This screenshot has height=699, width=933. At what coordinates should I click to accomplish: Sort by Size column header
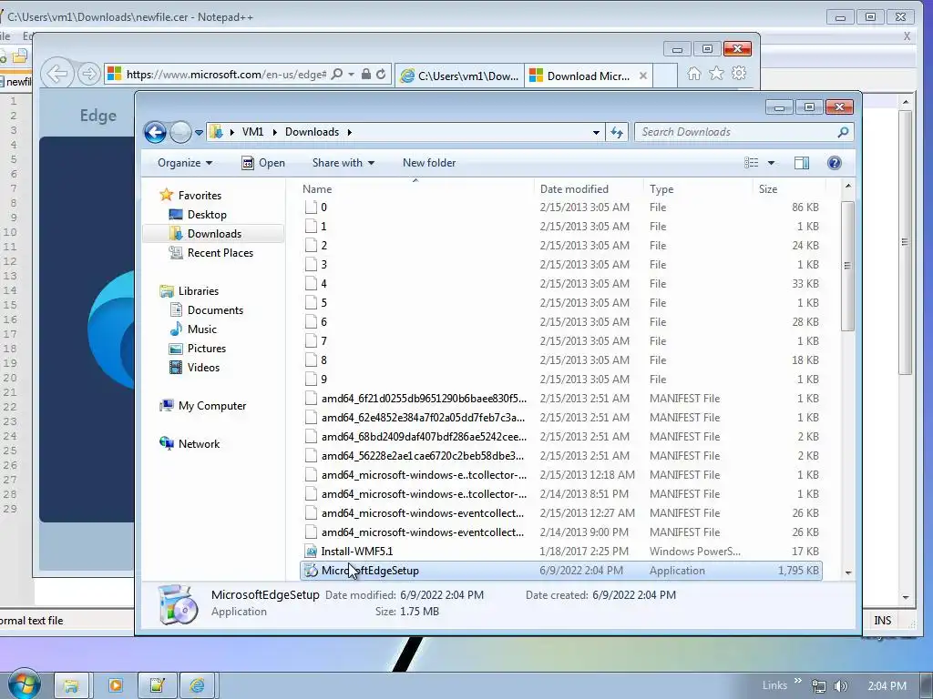[788, 189]
